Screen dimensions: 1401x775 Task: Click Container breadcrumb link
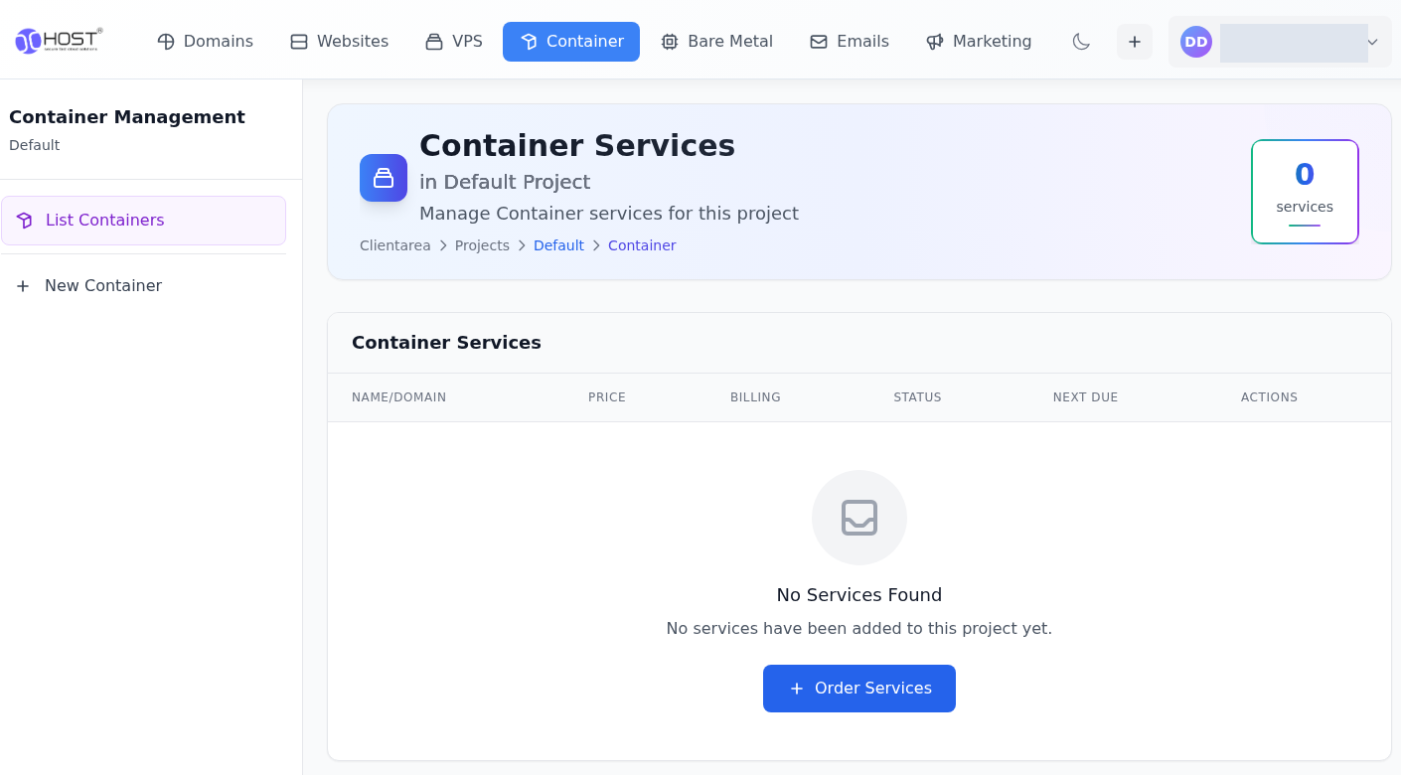pos(642,245)
